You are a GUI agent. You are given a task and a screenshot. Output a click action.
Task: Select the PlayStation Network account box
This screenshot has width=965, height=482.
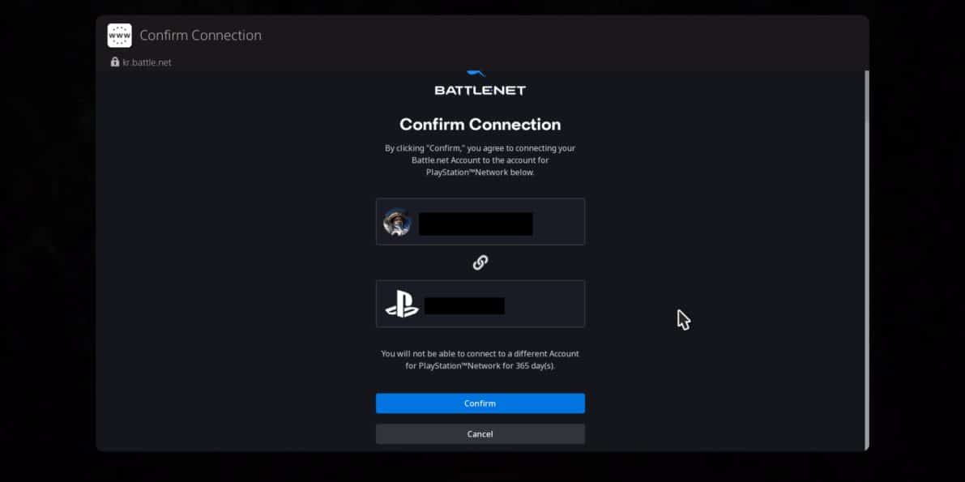click(x=480, y=304)
